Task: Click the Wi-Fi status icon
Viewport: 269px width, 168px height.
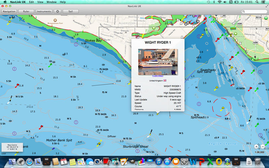Action: click(220, 2)
